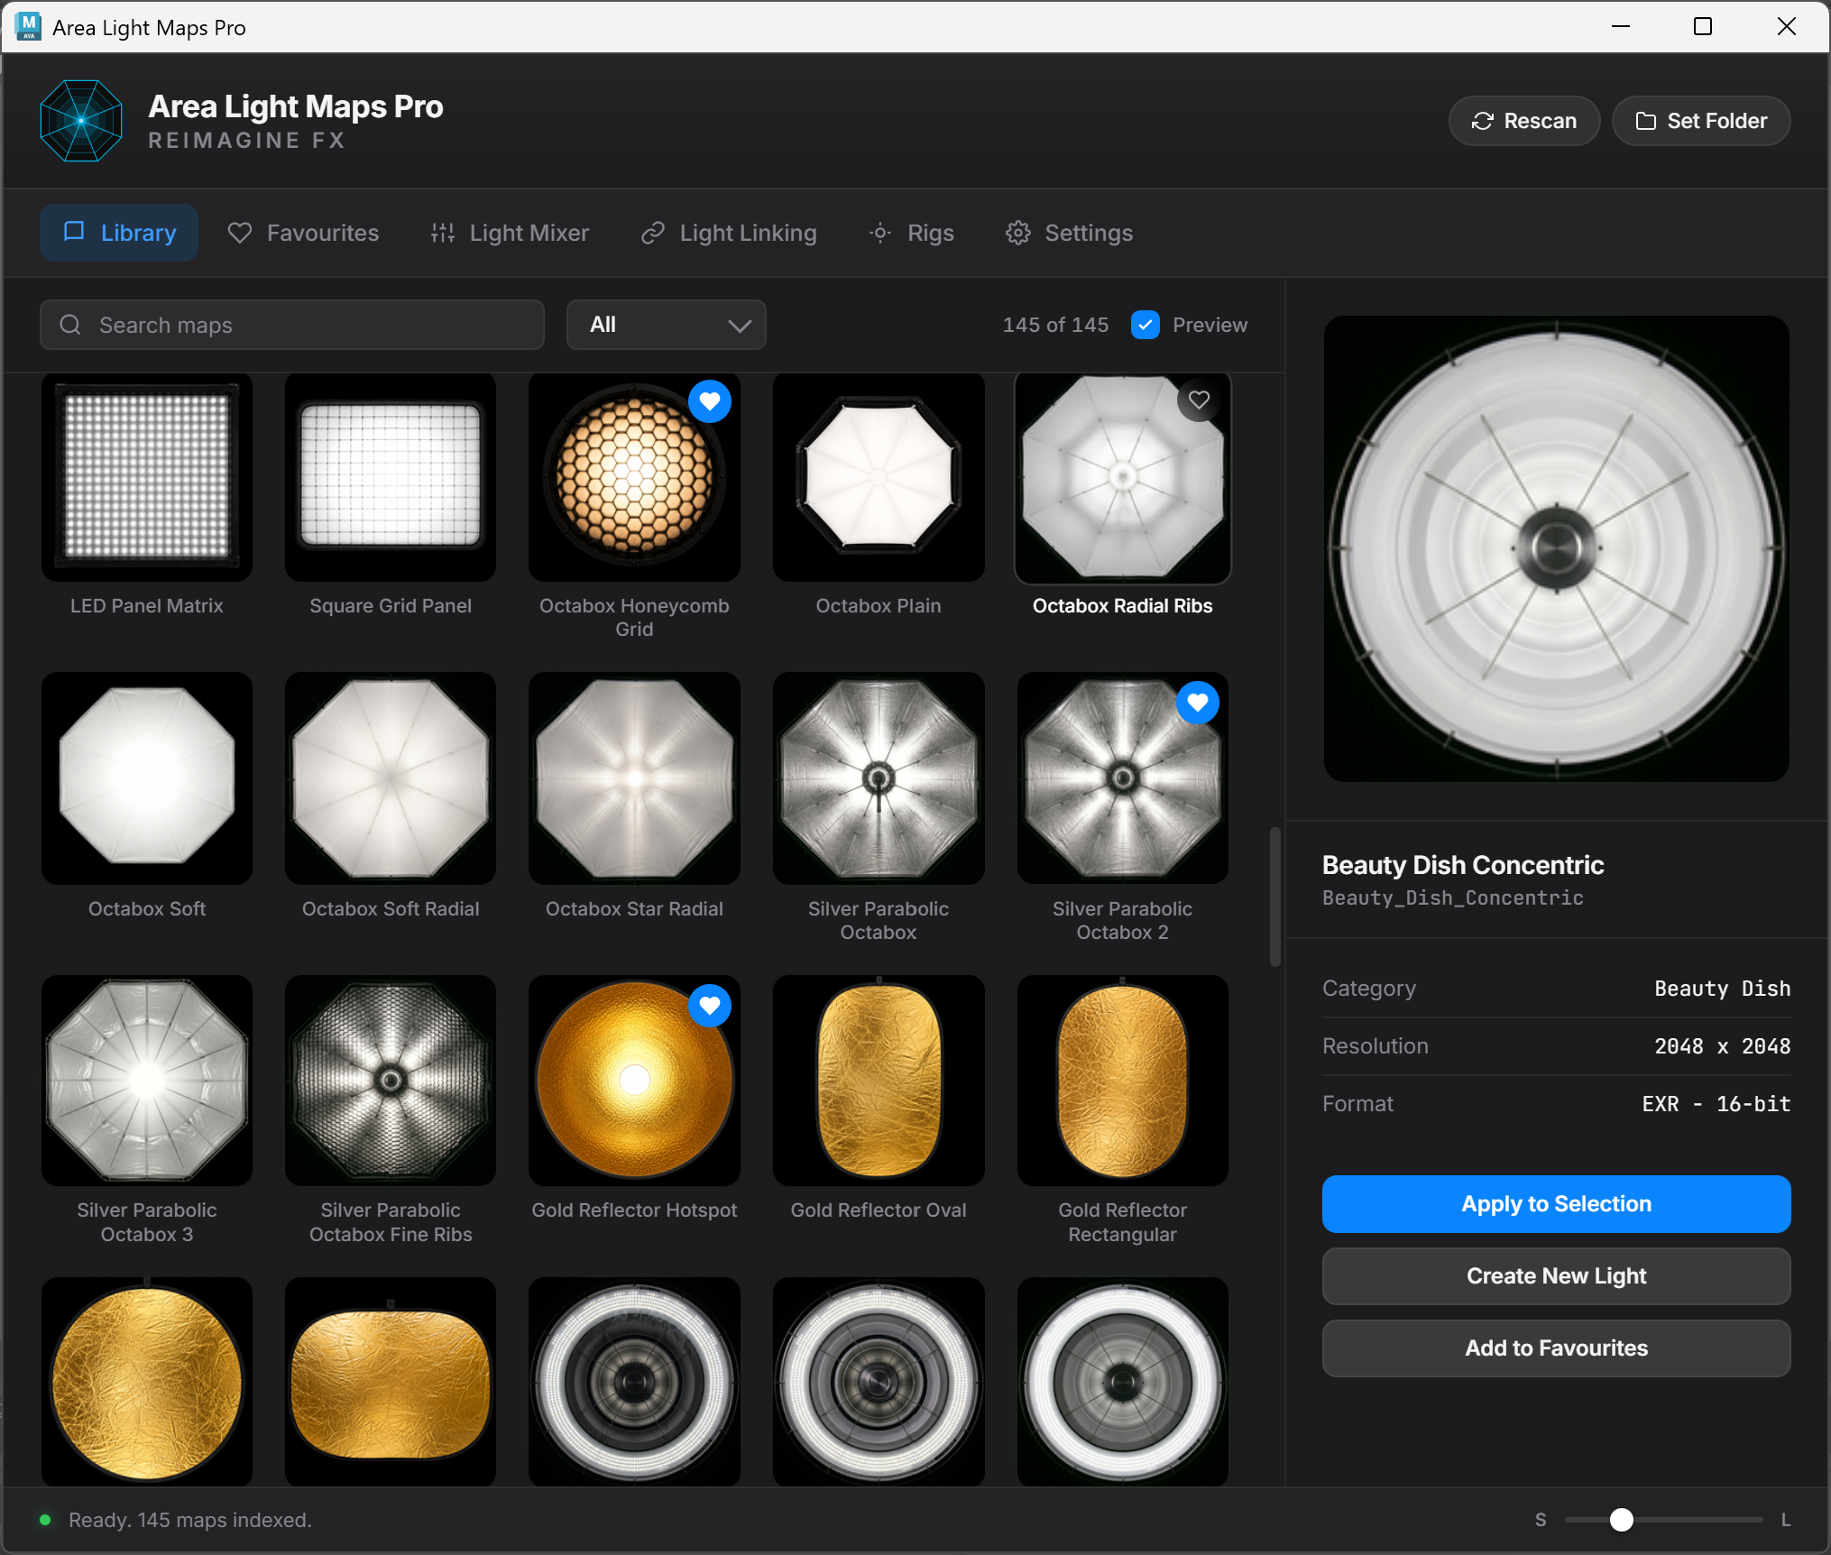This screenshot has width=1831, height=1555.
Task: Click the Light Linking chain icon
Action: (x=653, y=233)
